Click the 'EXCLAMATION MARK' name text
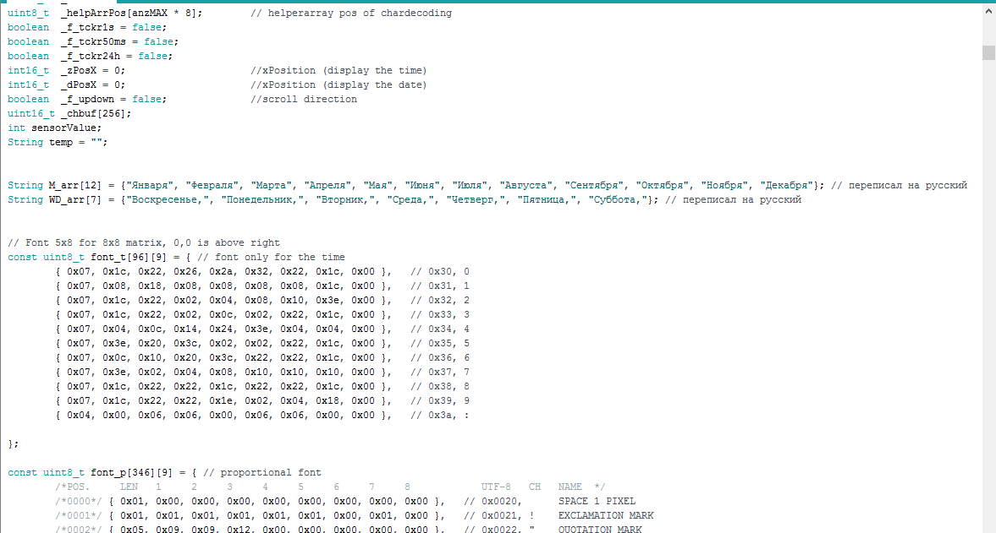The height and width of the screenshot is (533, 996). [x=606, y=516]
